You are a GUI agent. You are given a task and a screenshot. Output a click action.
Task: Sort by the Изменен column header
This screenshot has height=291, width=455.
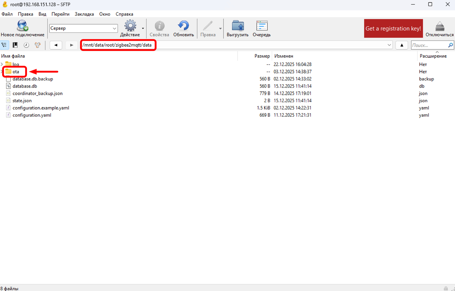284,56
